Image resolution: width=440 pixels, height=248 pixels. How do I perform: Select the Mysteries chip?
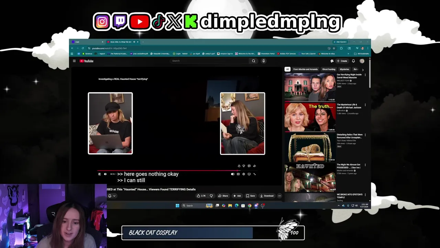point(344,69)
